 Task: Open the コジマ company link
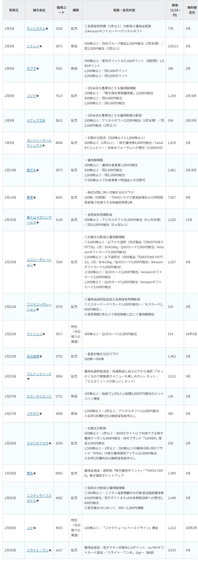pyautogui.click(x=31, y=96)
